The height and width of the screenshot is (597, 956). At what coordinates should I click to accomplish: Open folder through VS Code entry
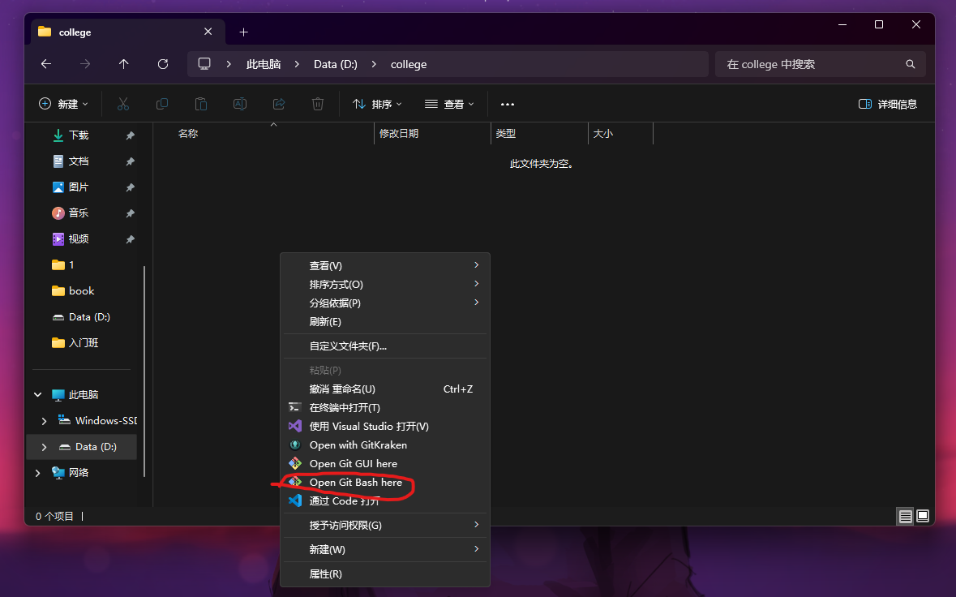tap(344, 501)
